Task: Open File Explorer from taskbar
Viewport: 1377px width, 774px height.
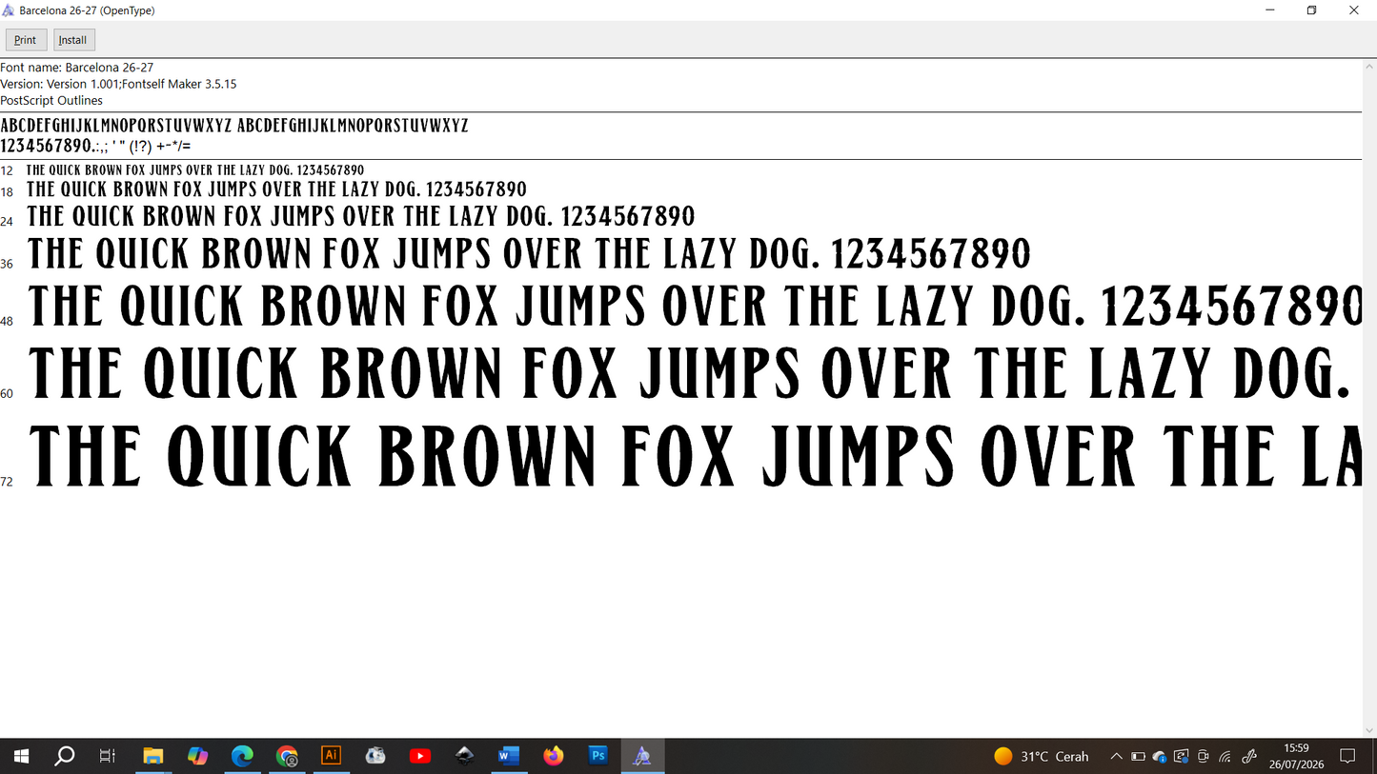Action: [153, 756]
